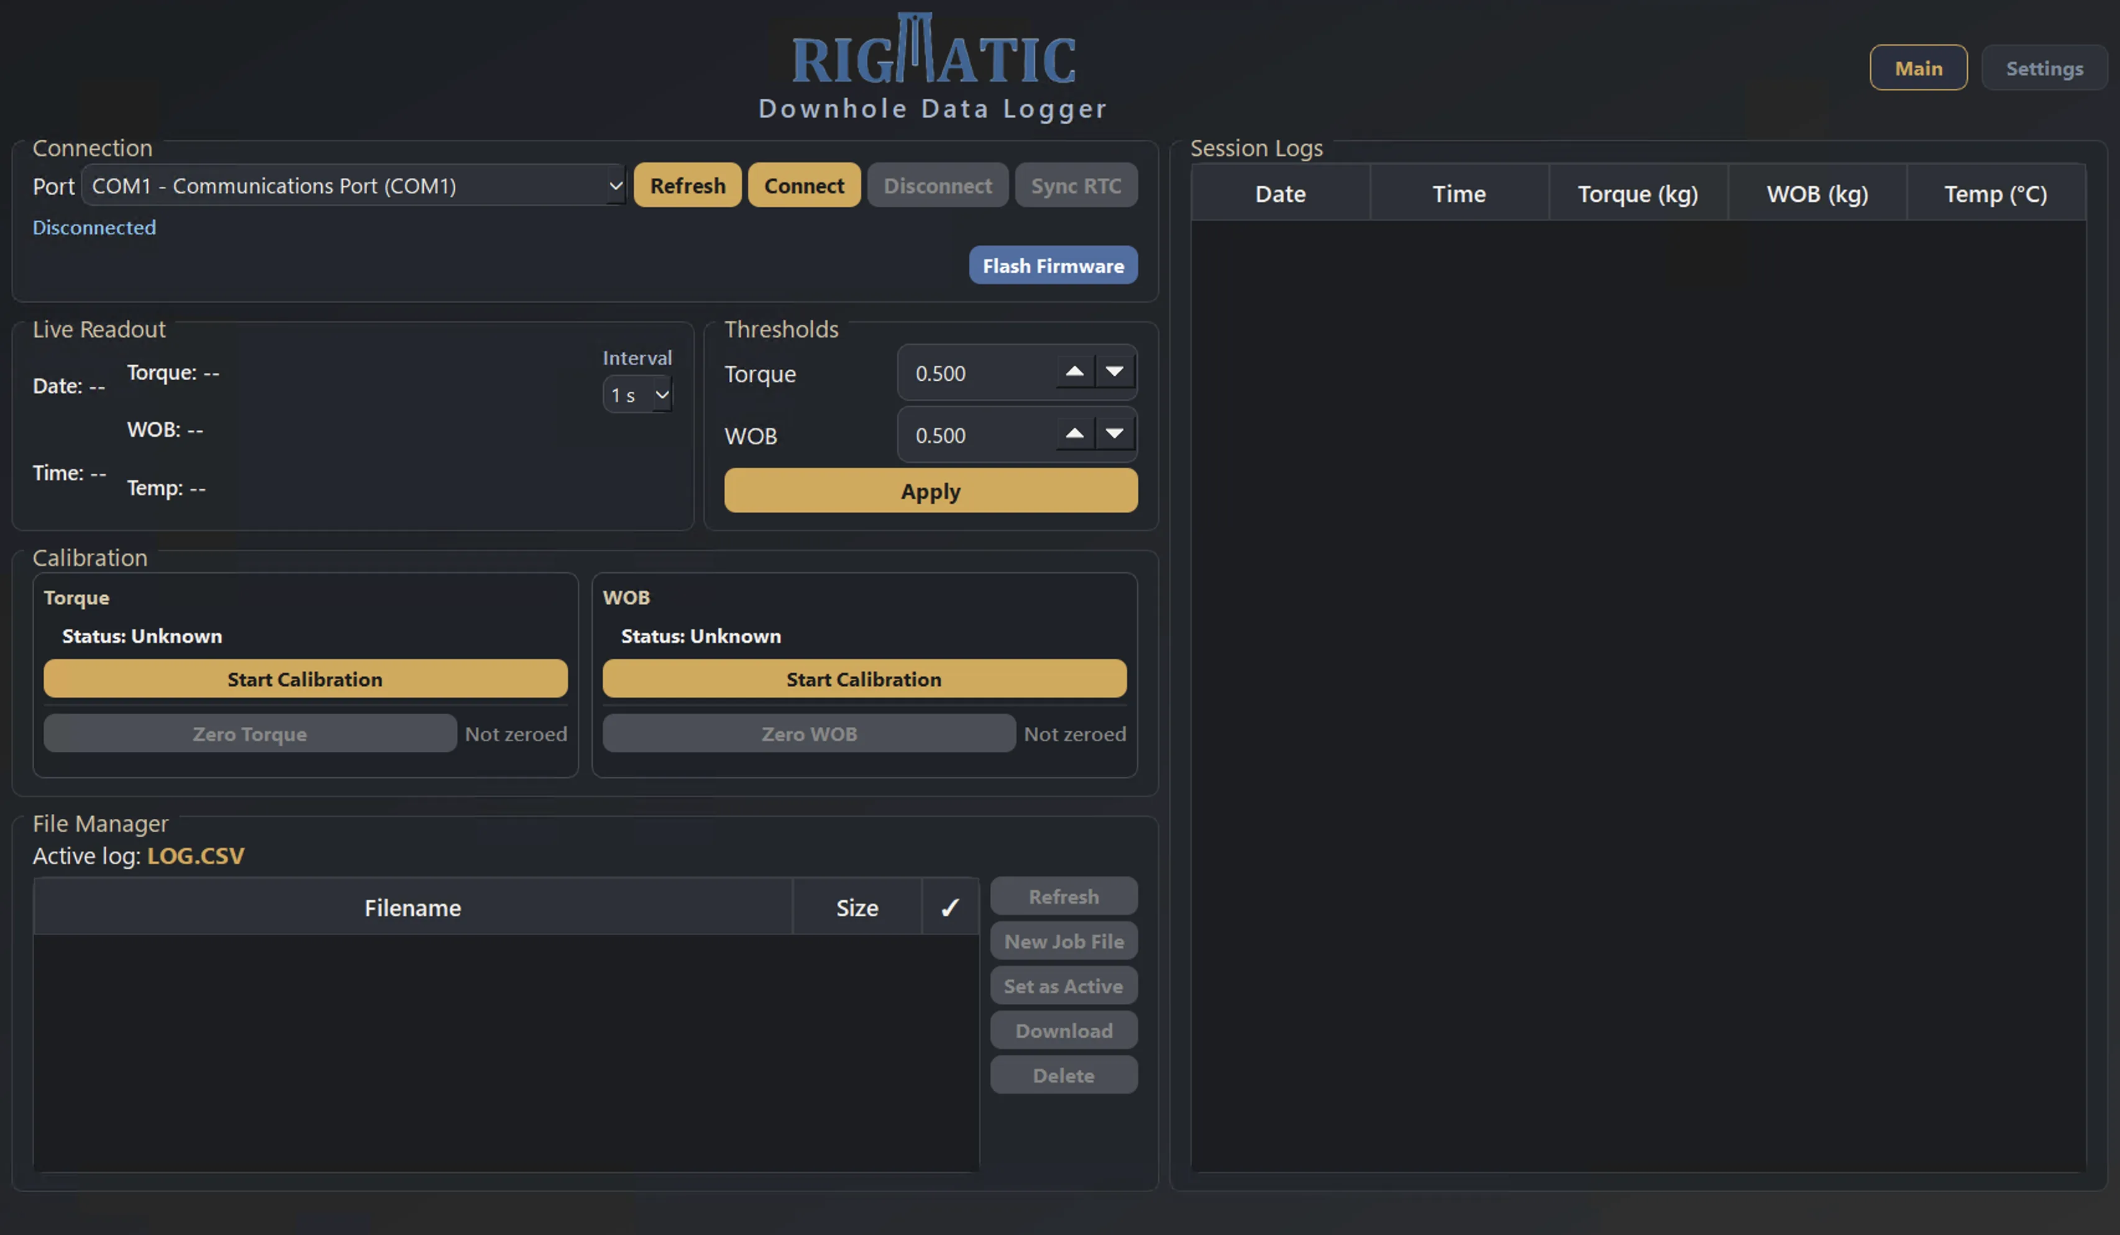The width and height of the screenshot is (2120, 1235).
Task: Click the WOB (kg) column header
Action: [x=1817, y=193]
